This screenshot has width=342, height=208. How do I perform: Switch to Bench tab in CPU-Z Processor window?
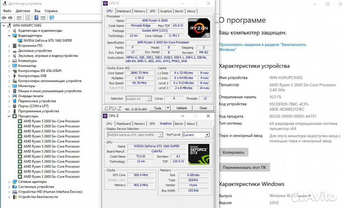[x=179, y=11]
